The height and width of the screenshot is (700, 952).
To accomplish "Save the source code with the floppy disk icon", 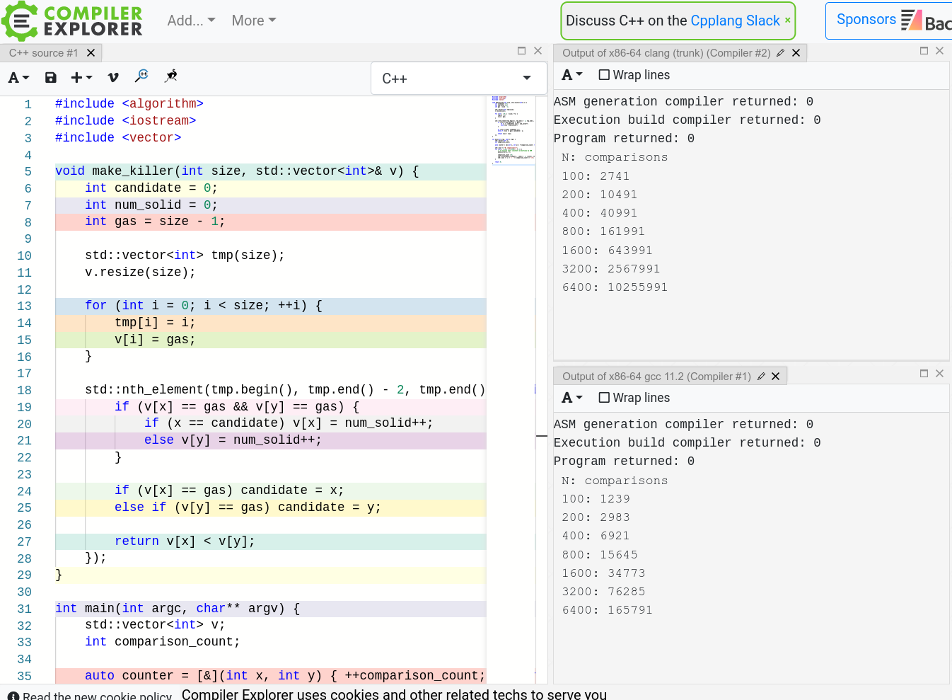I will (50, 78).
